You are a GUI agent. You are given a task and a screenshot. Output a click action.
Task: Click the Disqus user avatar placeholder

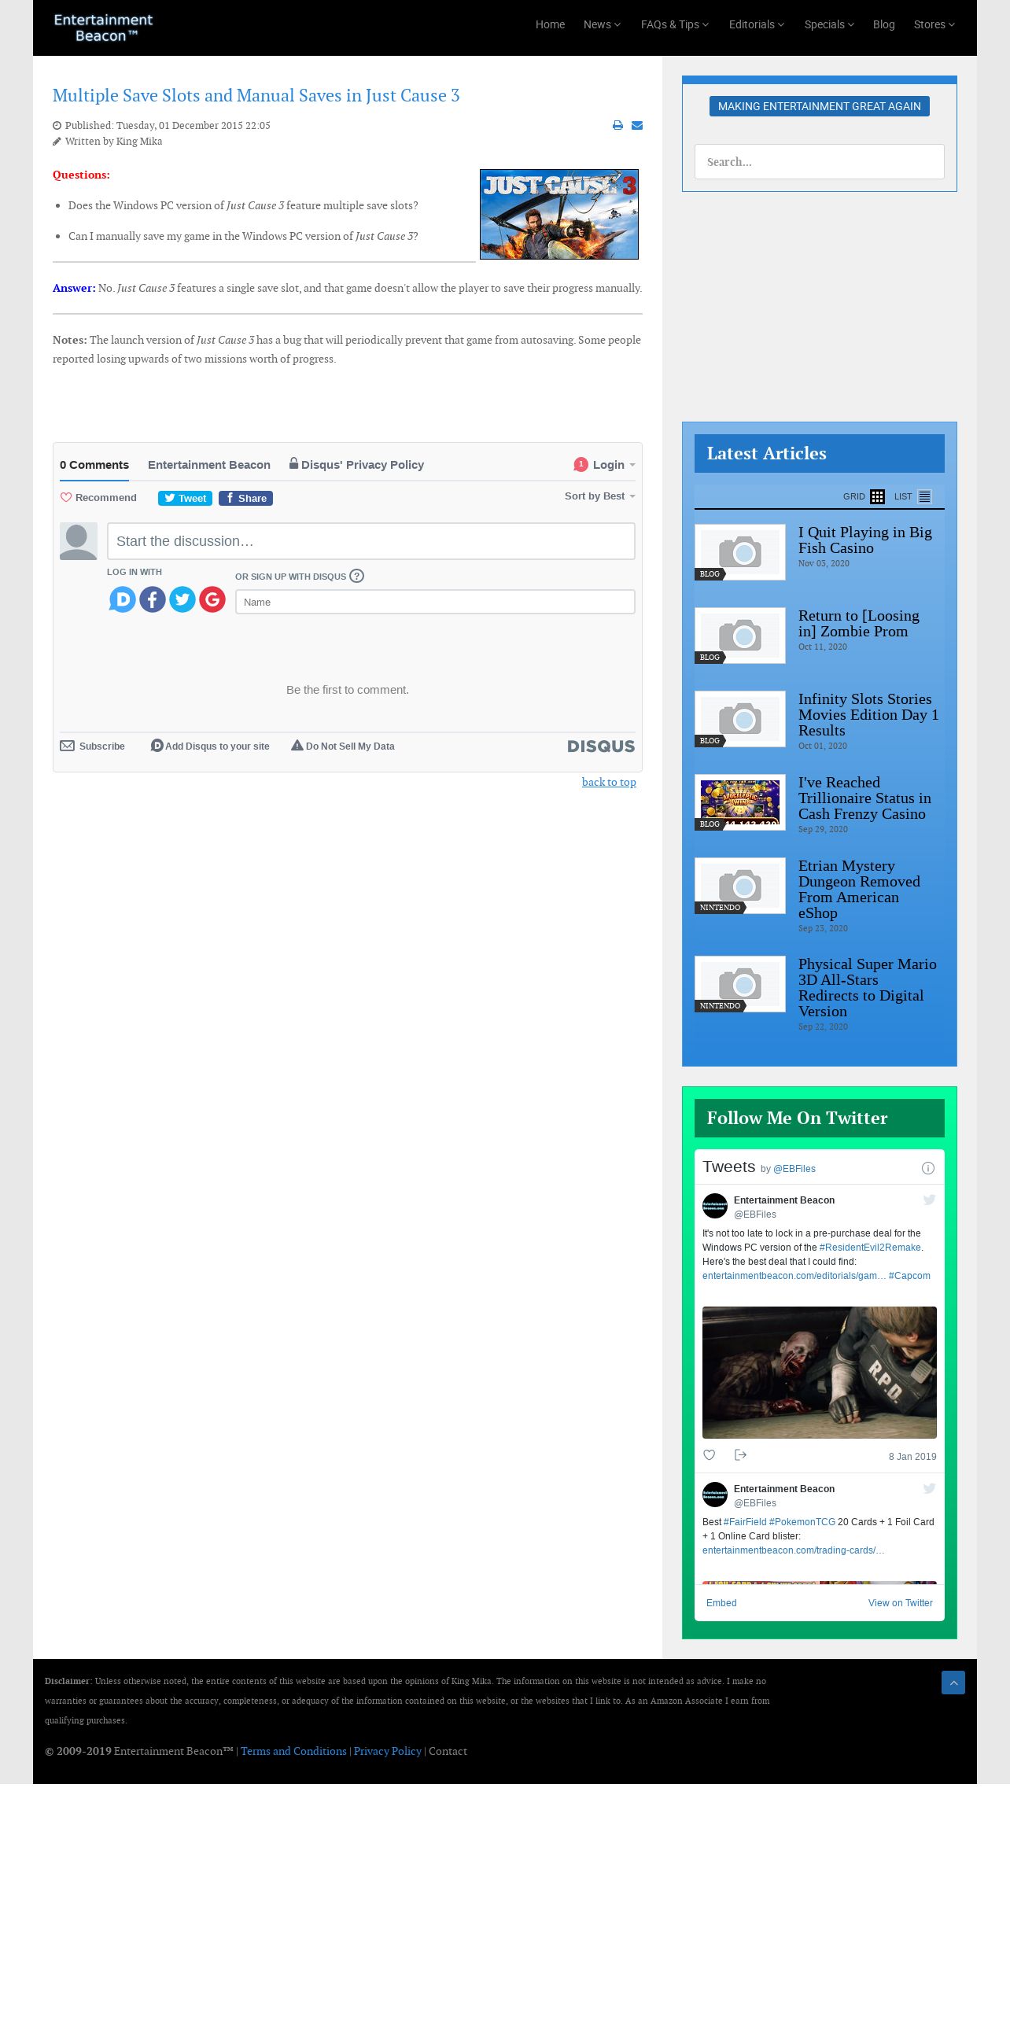tap(79, 541)
